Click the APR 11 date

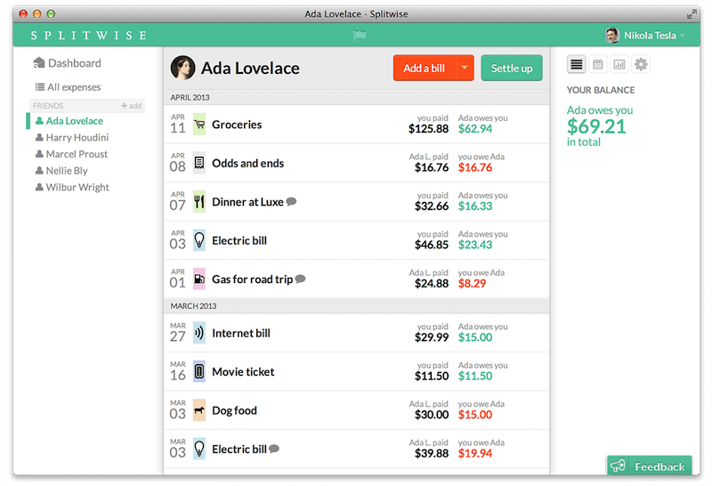click(x=178, y=124)
